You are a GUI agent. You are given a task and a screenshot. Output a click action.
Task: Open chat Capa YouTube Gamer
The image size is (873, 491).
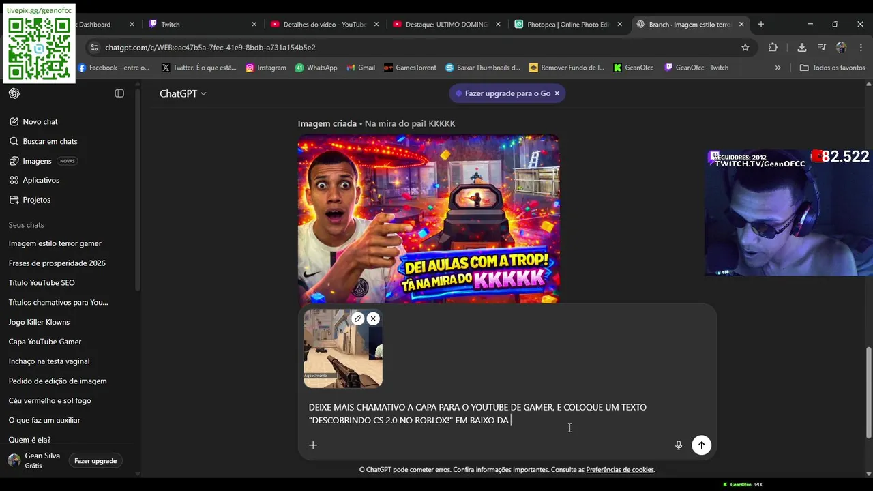pyautogui.click(x=45, y=342)
